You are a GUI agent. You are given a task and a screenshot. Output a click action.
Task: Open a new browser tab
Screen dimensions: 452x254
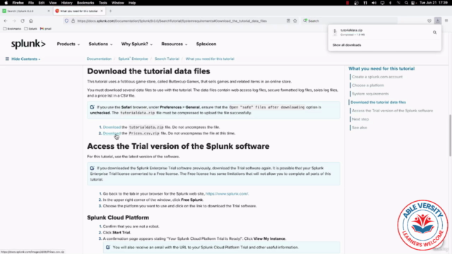[110, 11]
